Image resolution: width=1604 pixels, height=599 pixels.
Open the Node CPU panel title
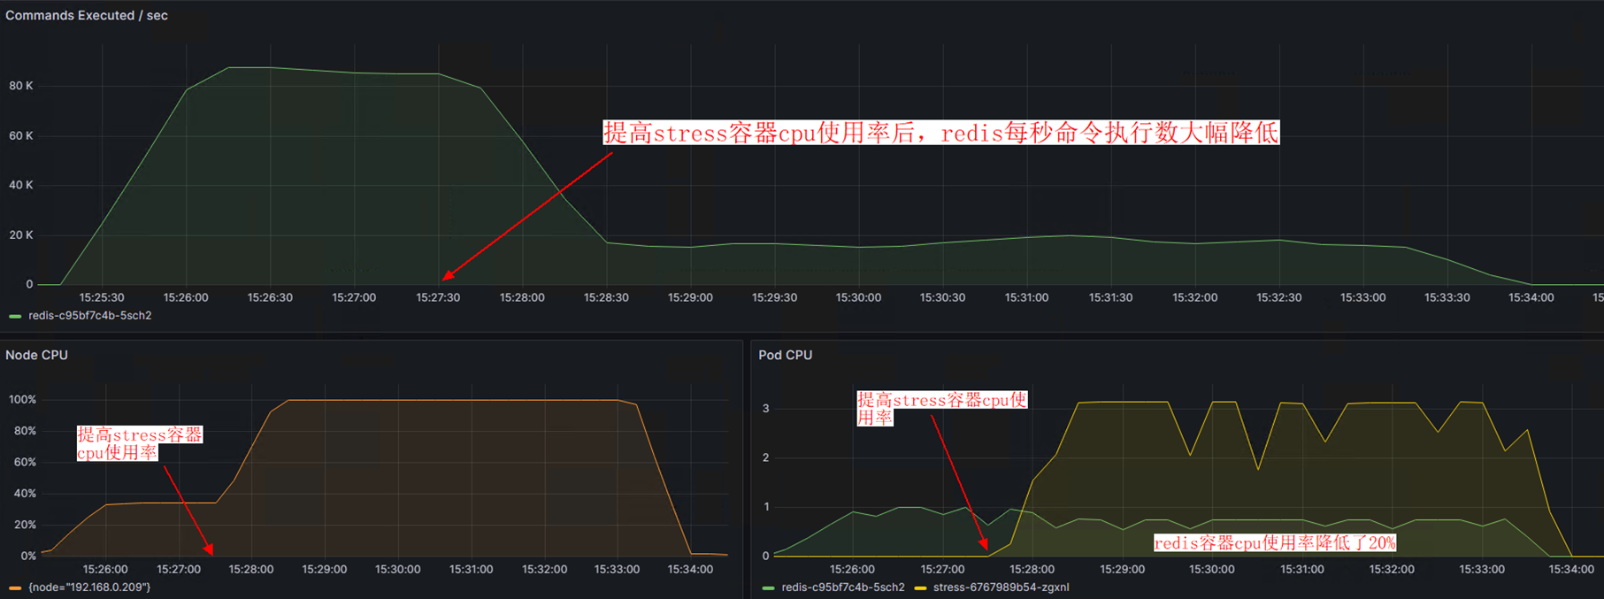pyautogui.click(x=36, y=355)
